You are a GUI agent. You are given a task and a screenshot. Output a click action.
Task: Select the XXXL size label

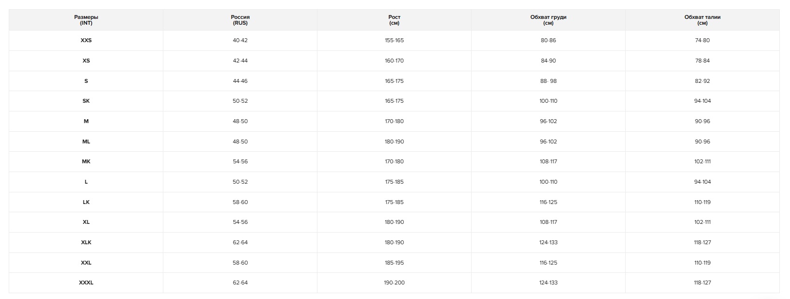point(86,283)
